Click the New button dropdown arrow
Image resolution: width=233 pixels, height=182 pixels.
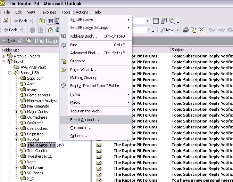coord(177,30)
